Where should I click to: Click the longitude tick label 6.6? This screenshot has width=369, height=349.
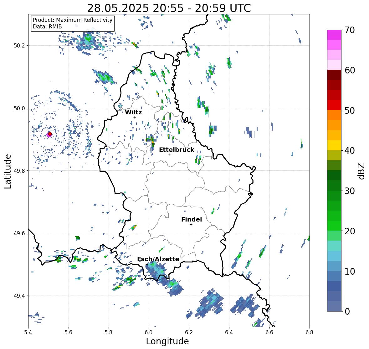coord(269,332)
